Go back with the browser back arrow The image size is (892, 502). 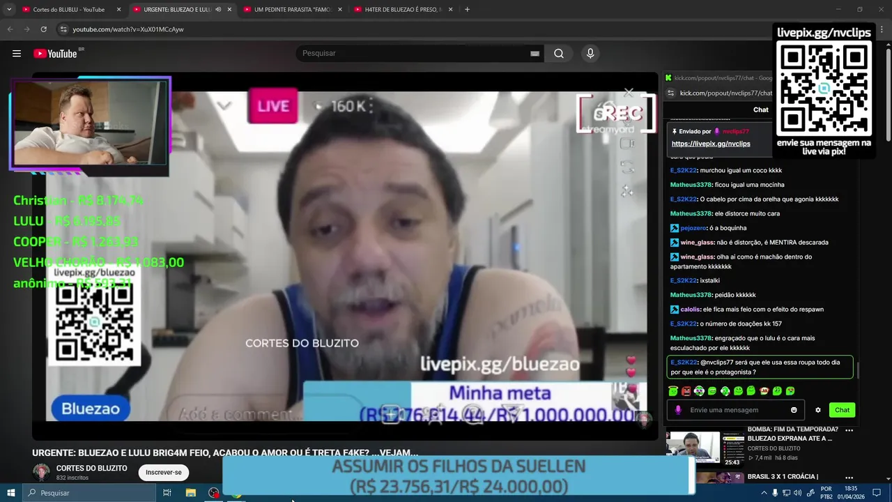[x=10, y=29]
